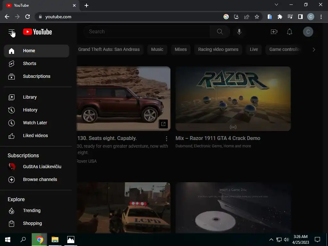Viewport: 328px width, 246px height.
Task: Open the YouTube account avatar menu
Action: [x=308, y=32]
